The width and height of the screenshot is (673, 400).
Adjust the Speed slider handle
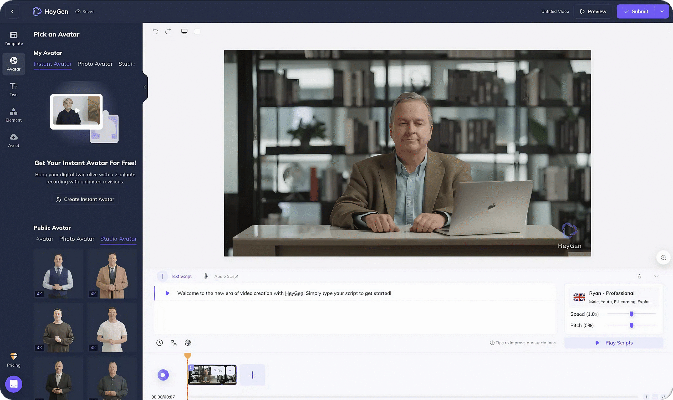tap(631, 314)
